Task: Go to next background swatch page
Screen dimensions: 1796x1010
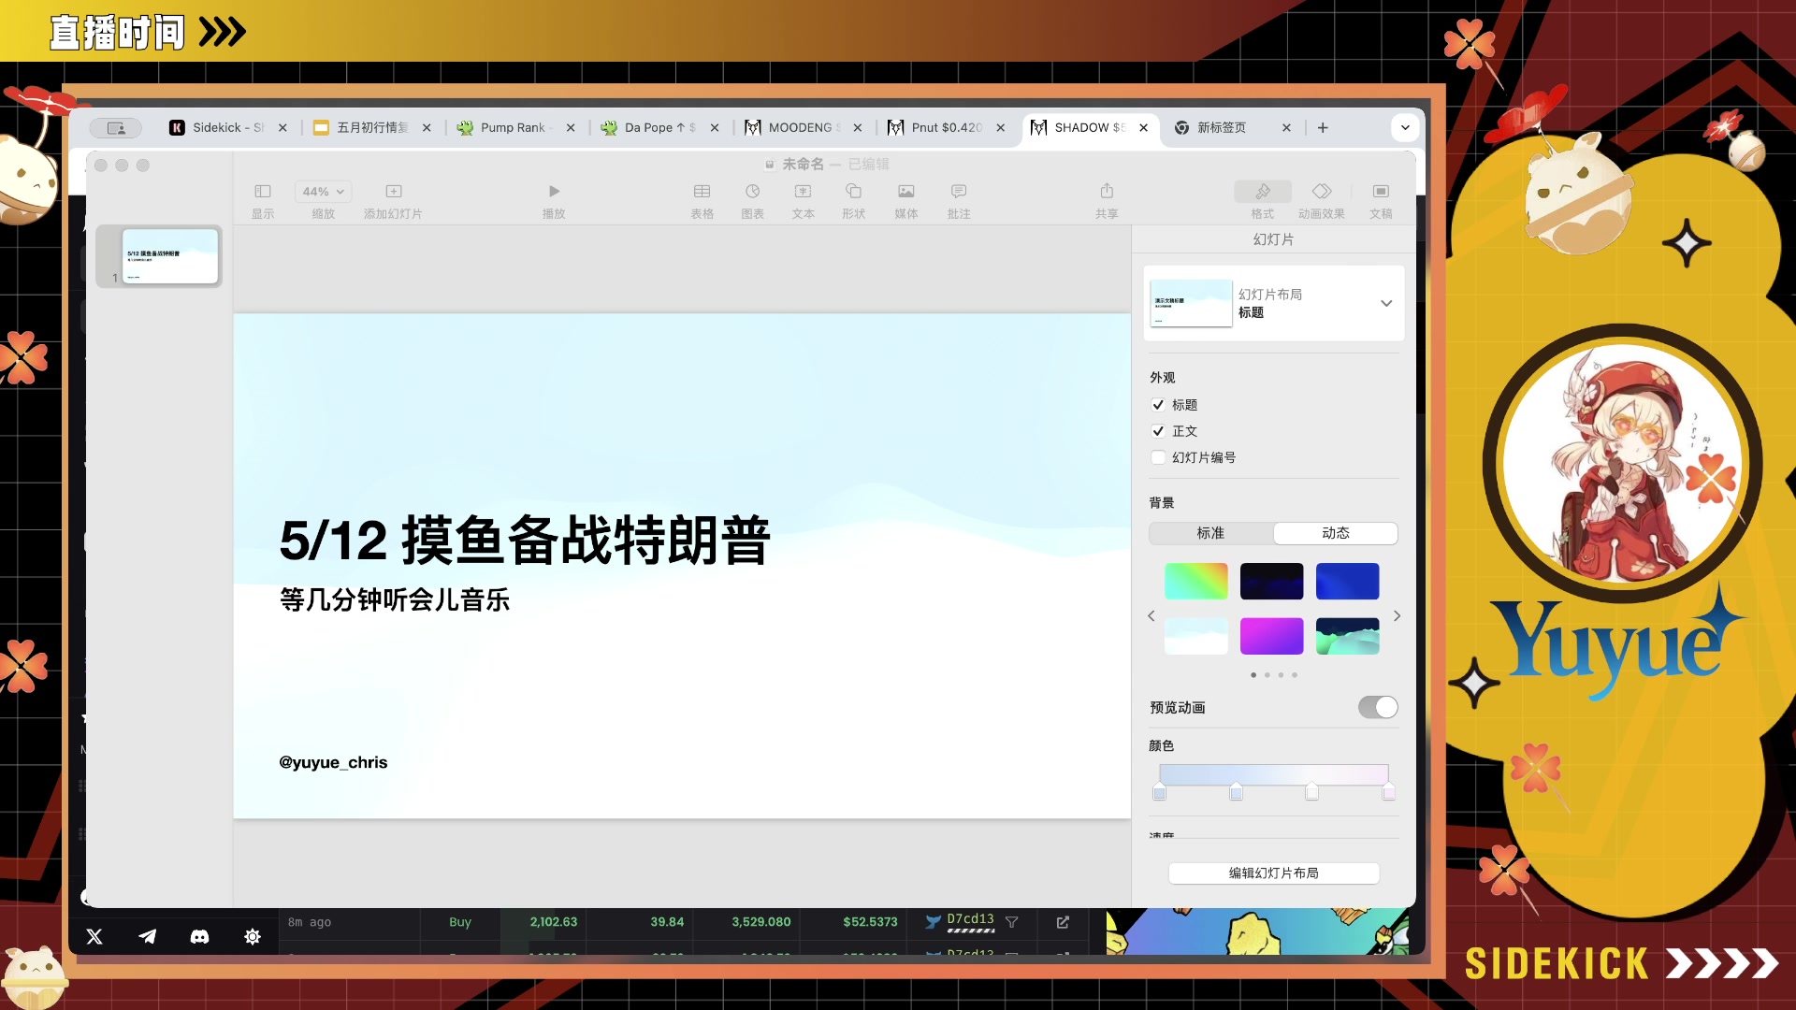Action: tap(1397, 615)
